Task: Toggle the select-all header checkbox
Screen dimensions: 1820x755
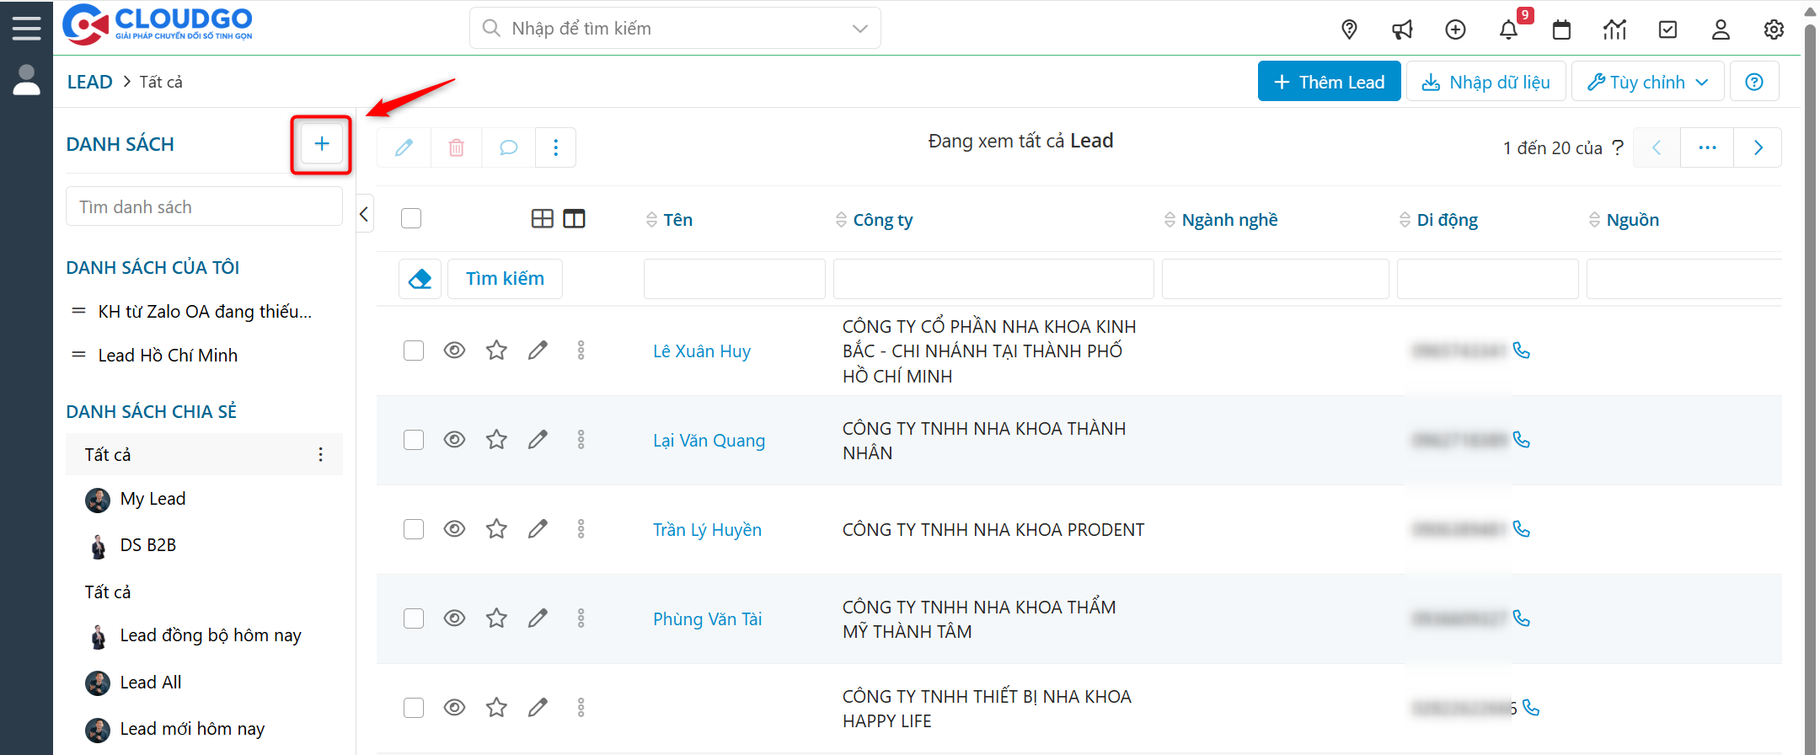Action: 411,219
